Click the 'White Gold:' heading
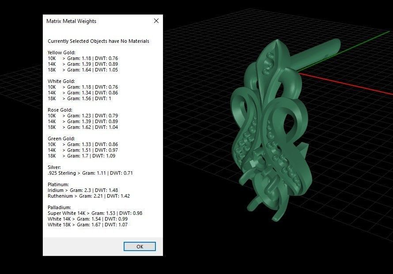Screen dimensions: 393x274 pyautogui.click(x=61, y=81)
